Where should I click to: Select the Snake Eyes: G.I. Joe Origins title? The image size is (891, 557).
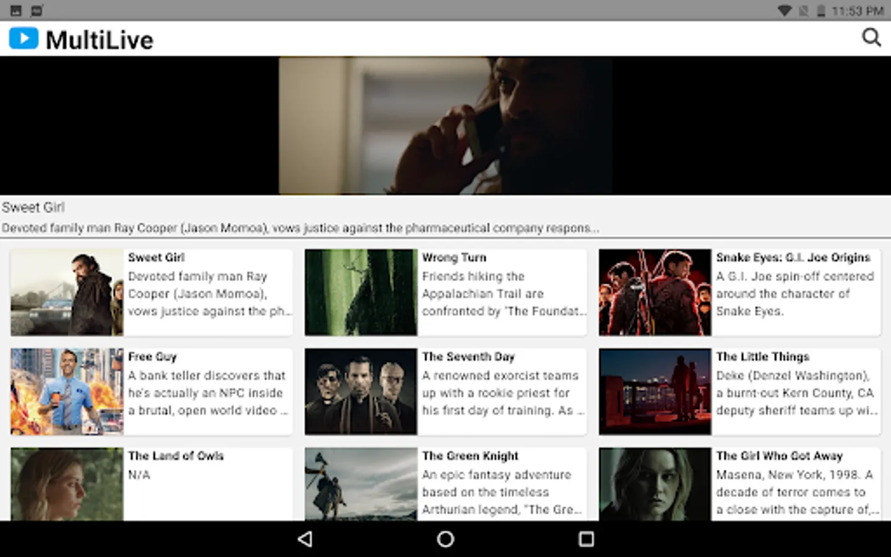pyautogui.click(x=793, y=257)
